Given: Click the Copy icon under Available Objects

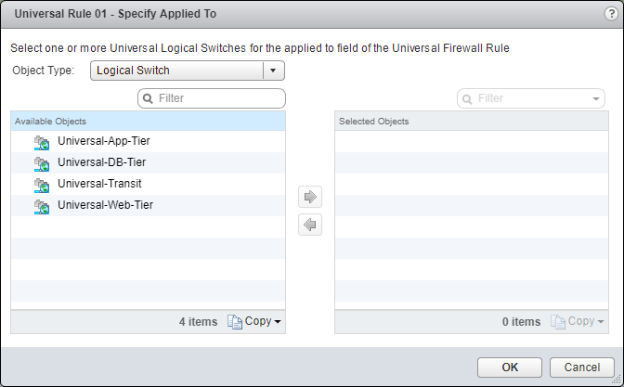Looking at the screenshot, I should pos(234,322).
